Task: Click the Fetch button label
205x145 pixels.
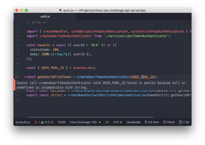Action: point(171,122)
